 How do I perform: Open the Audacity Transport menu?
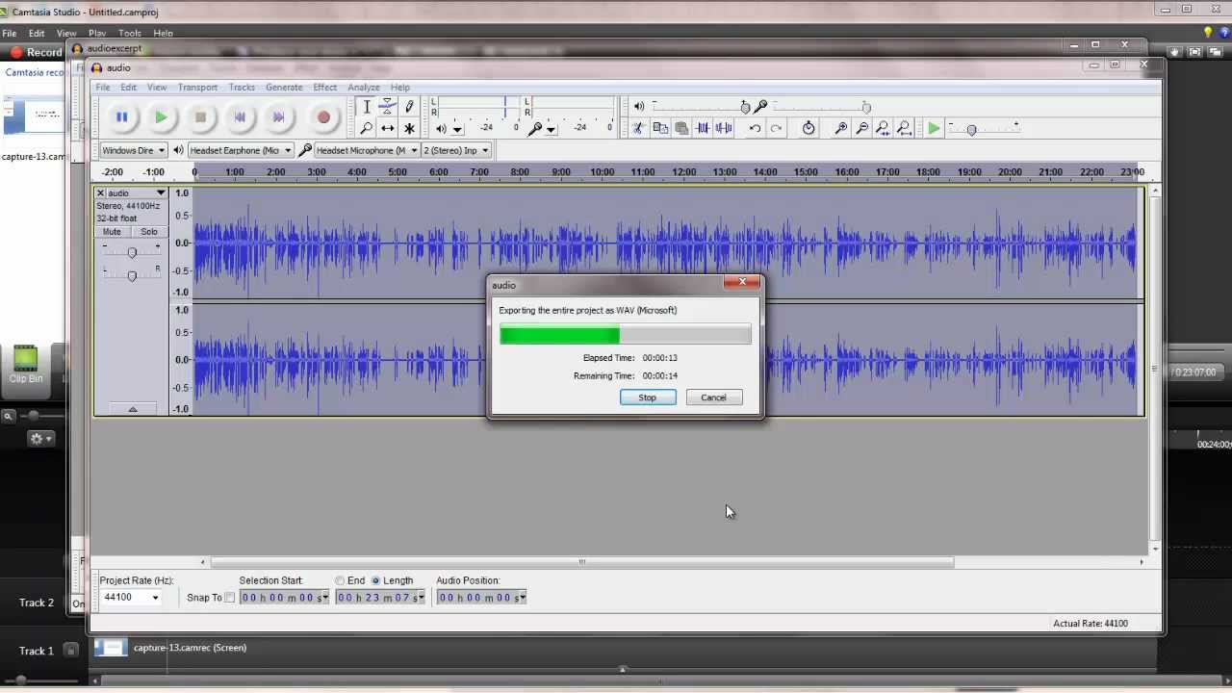pyautogui.click(x=197, y=88)
